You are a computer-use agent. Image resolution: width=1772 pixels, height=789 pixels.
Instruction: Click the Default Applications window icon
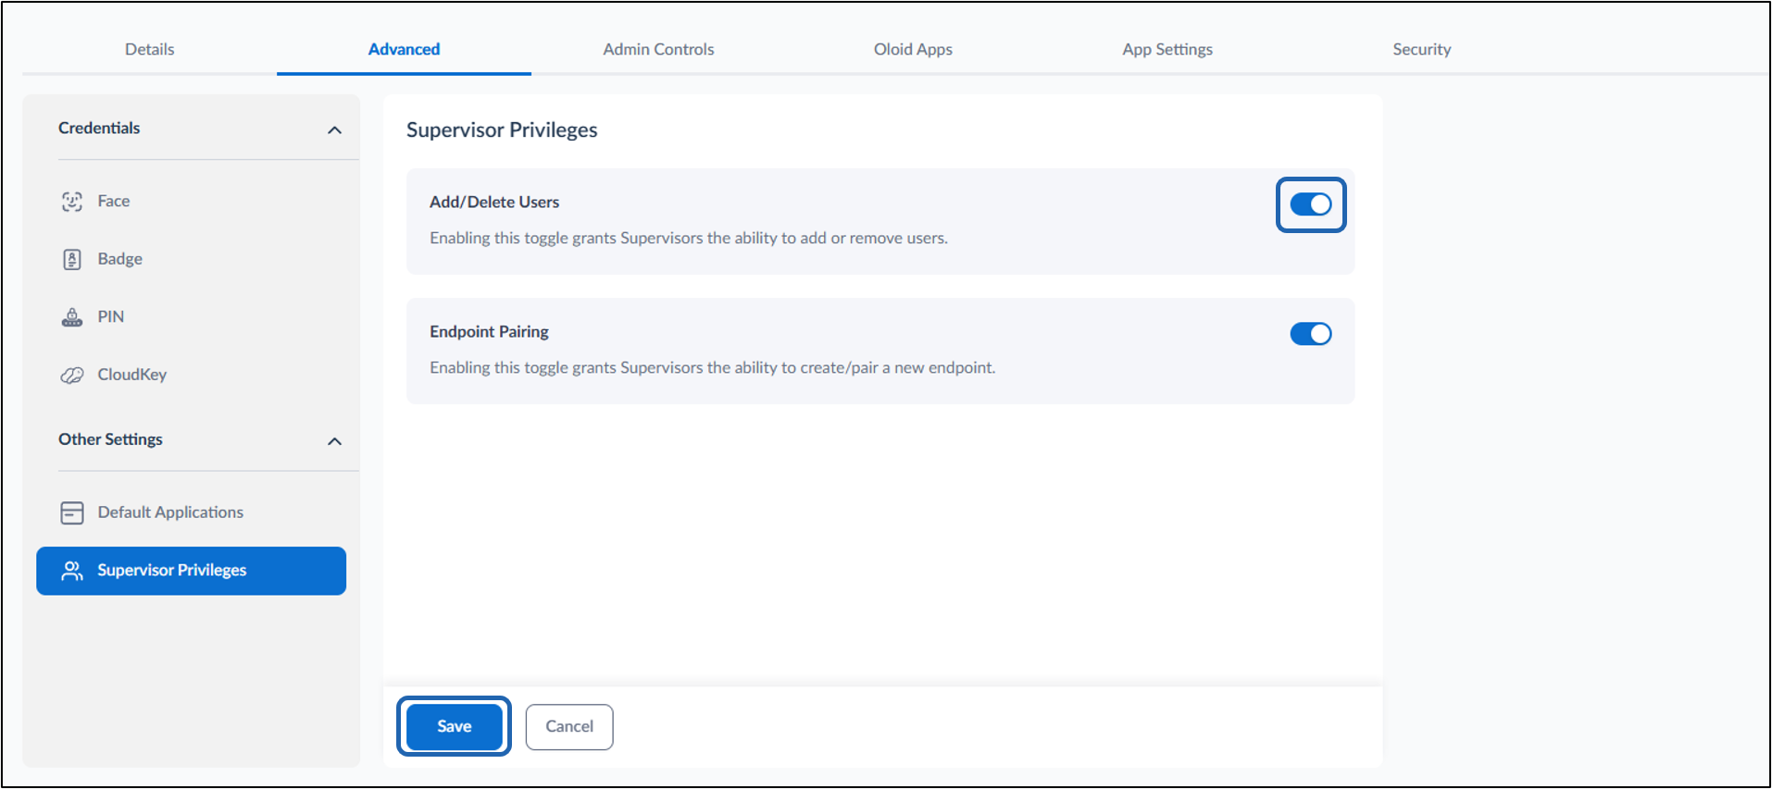(x=72, y=512)
